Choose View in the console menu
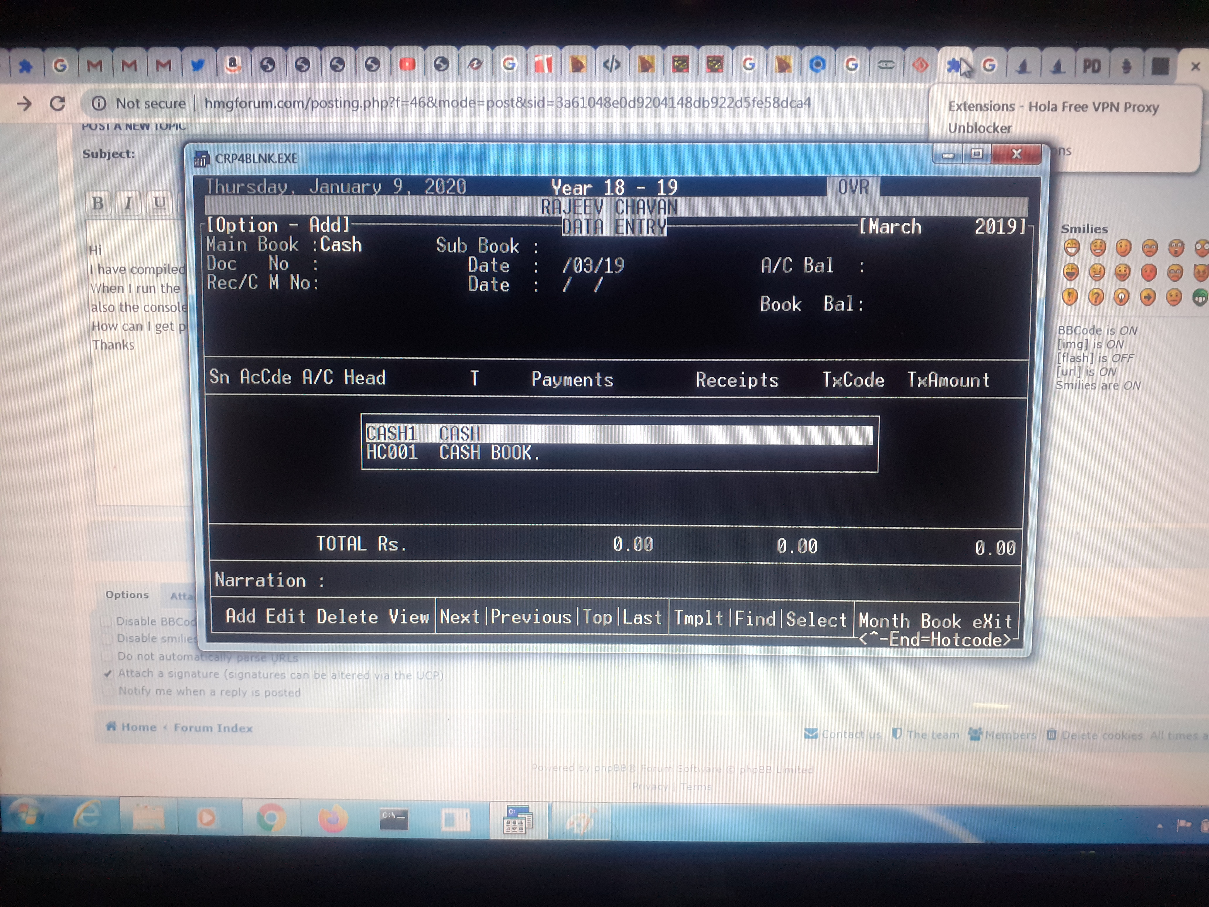The height and width of the screenshot is (907, 1209). point(409,617)
